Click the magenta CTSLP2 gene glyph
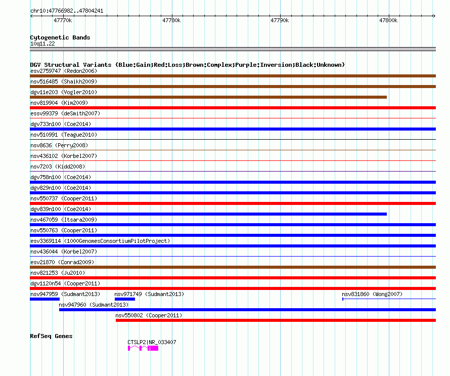450x376 pixels. (143, 348)
